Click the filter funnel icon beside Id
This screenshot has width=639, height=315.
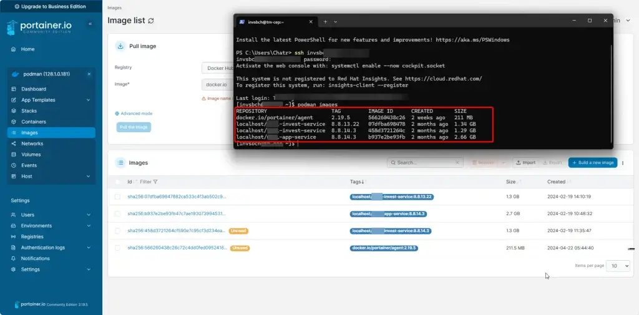tap(155, 182)
